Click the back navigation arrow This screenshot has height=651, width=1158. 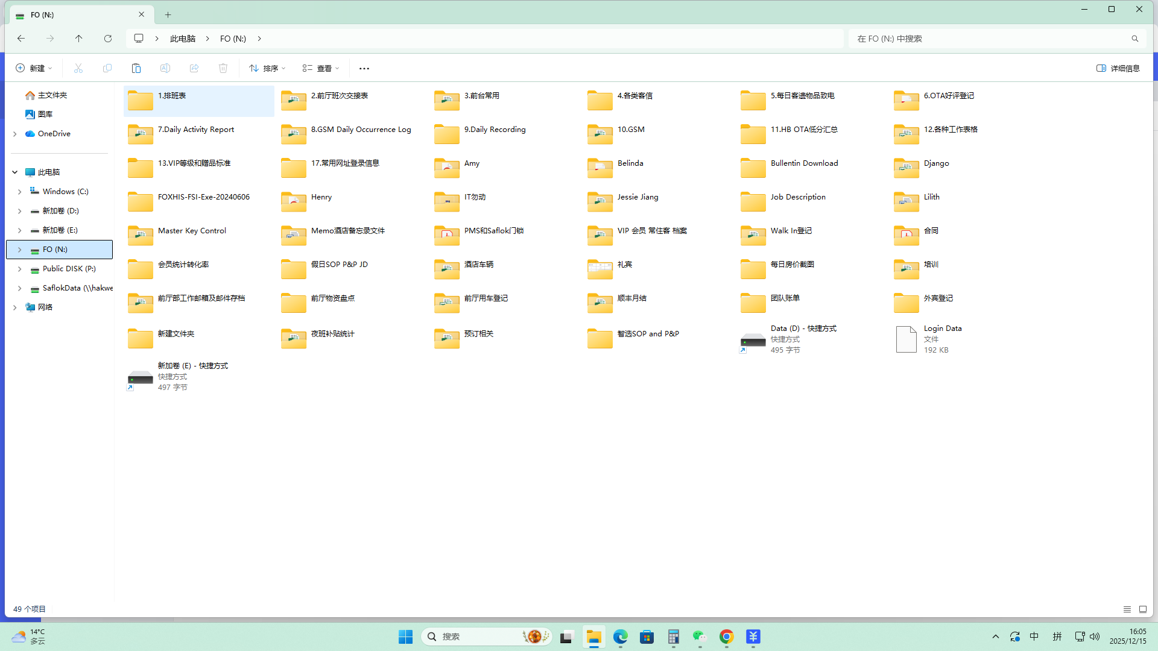pyautogui.click(x=21, y=39)
